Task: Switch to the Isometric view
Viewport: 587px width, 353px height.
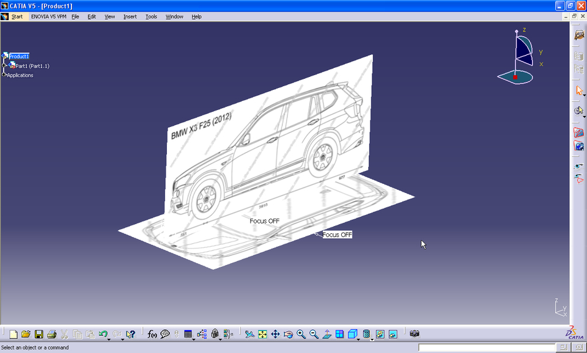Action: (x=353, y=334)
